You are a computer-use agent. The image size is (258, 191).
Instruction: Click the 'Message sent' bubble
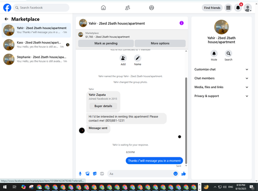[98, 129]
